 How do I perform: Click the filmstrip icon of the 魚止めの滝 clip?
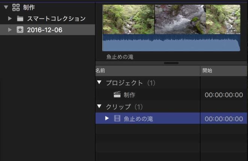click(x=117, y=118)
